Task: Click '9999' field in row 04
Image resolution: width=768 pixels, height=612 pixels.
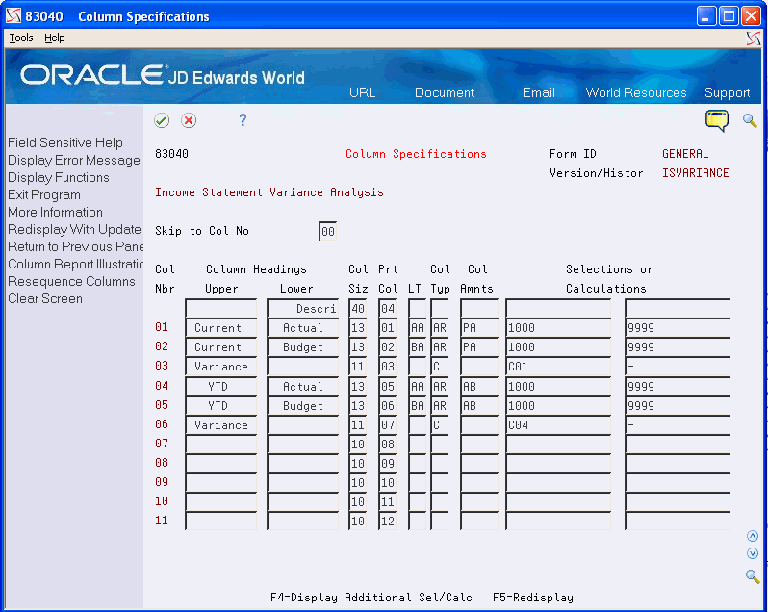Action: (678, 386)
